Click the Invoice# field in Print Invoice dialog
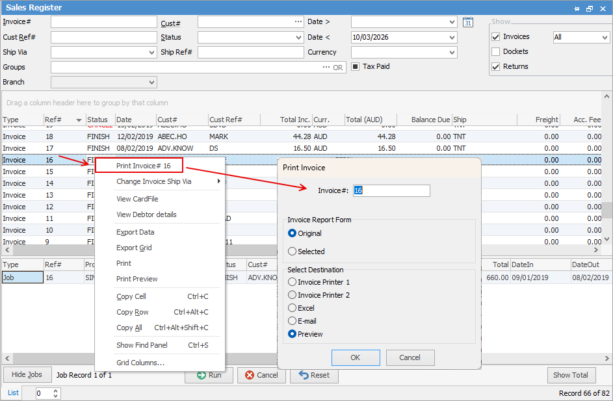 (x=391, y=190)
